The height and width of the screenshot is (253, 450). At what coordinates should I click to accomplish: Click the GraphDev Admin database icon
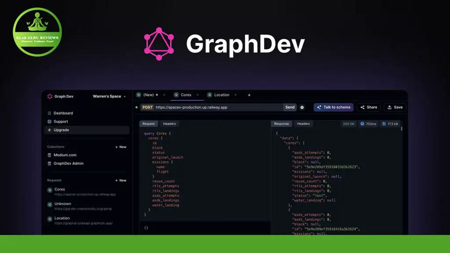tap(49, 163)
